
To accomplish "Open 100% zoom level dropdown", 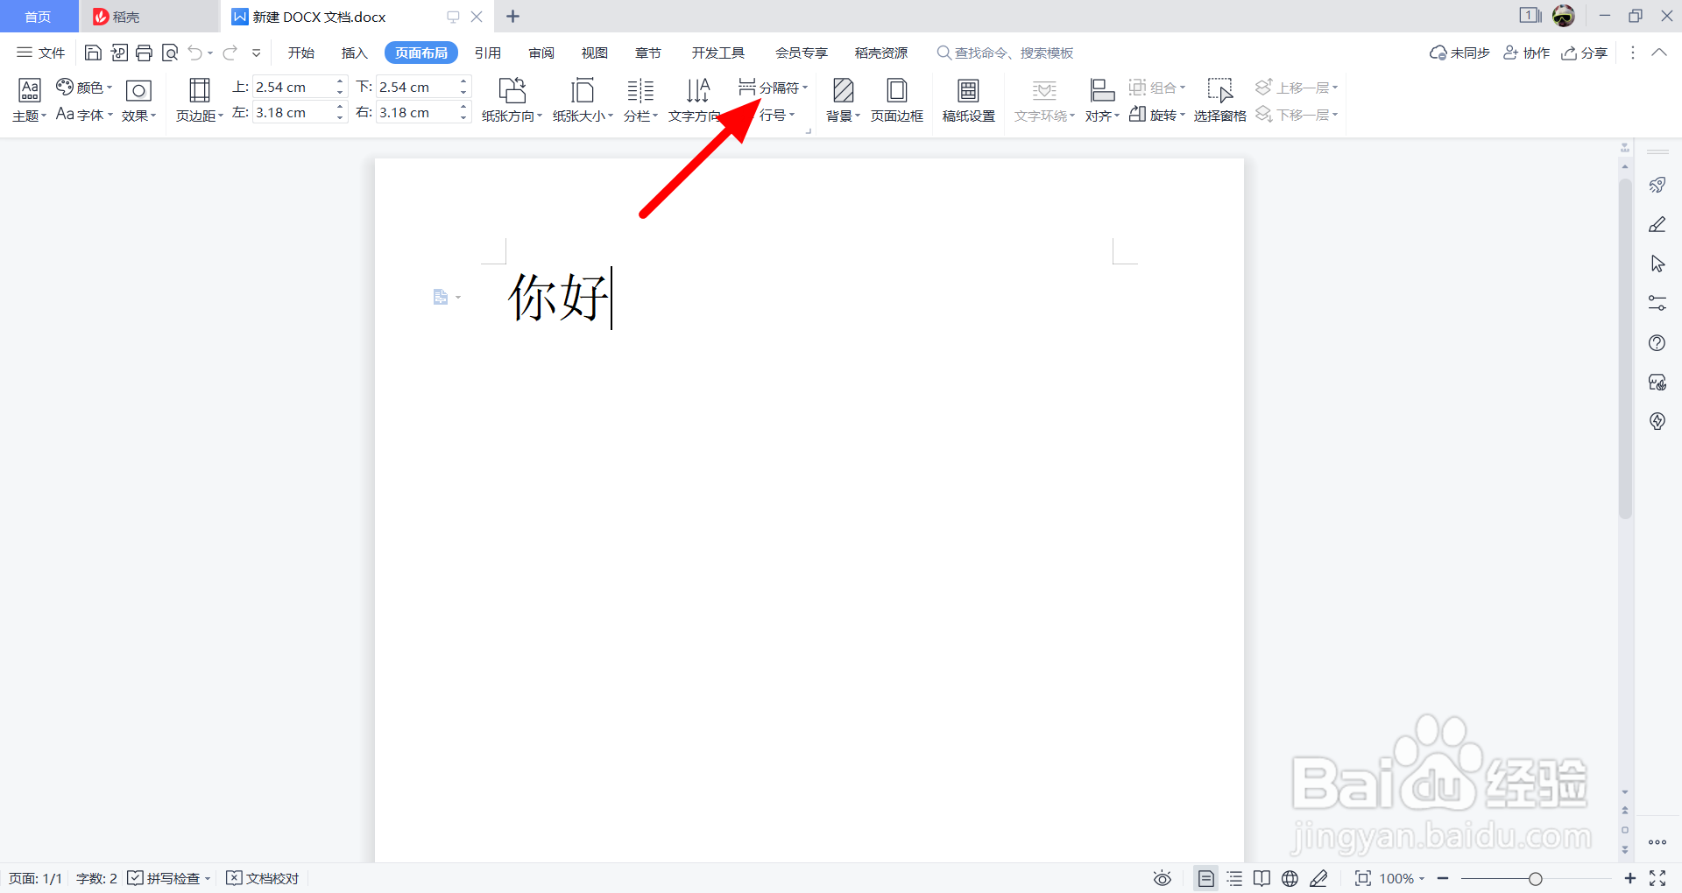I will tap(1403, 878).
